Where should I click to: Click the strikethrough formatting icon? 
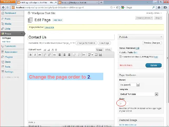(40, 55)
